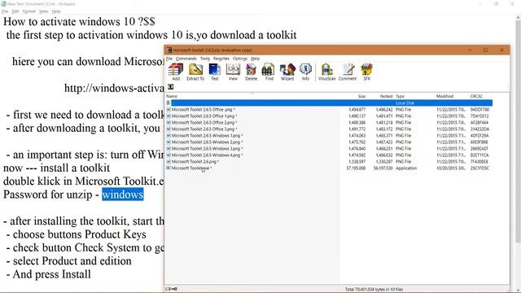Click the Delete toolbar icon

click(x=252, y=72)
